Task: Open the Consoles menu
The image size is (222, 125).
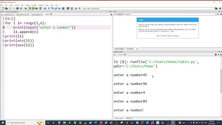Action: tap(34, 5)
